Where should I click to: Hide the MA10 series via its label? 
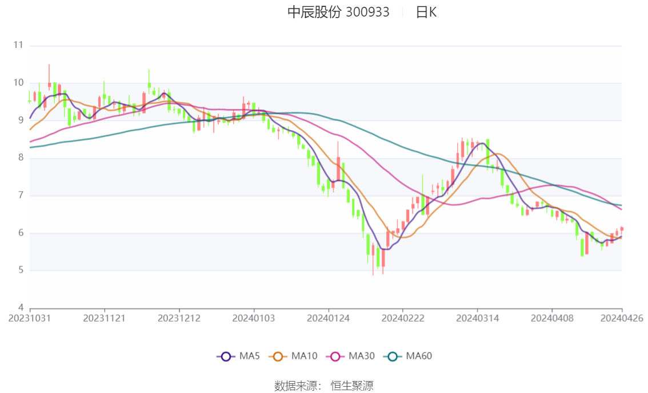click(x=304, y=356)
